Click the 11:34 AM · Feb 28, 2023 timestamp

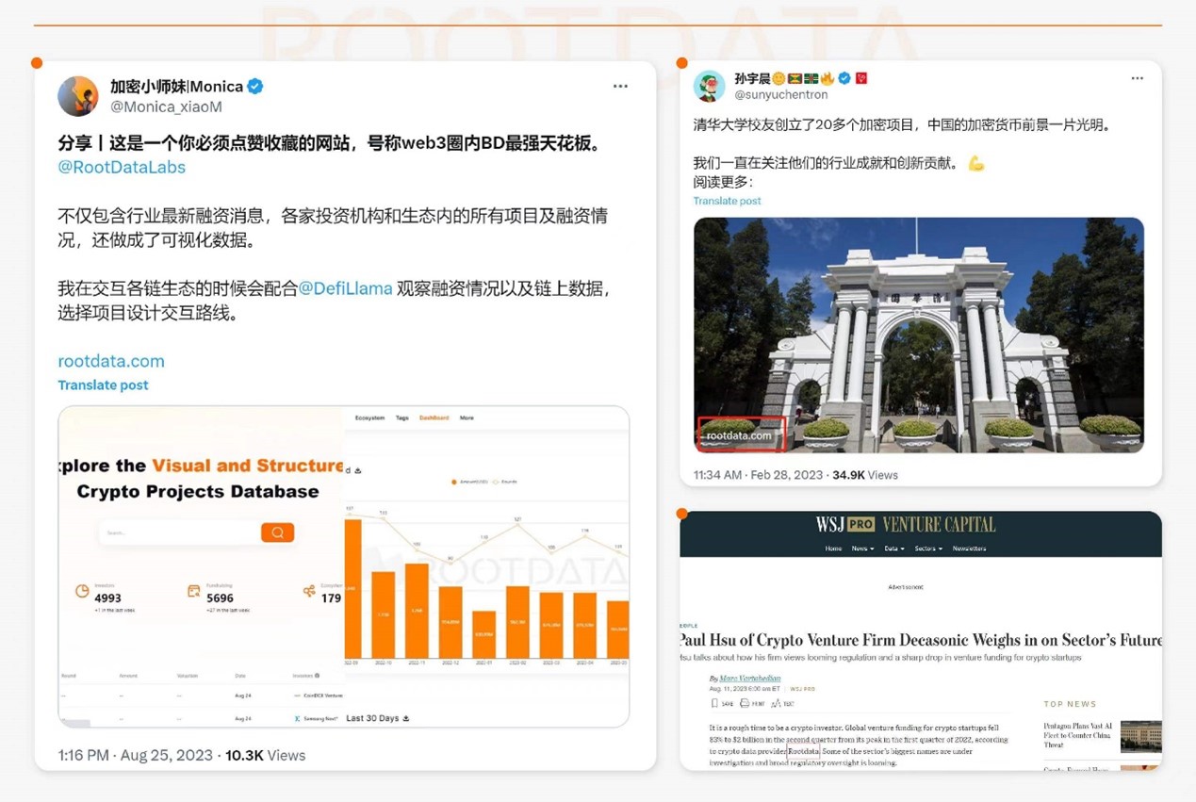(758, 475)
